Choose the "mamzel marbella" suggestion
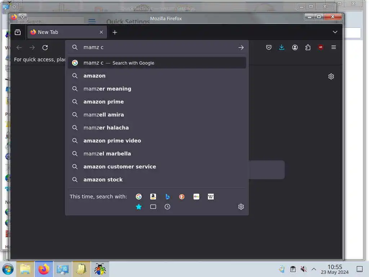The image size is (369, 277). point(157,154)
